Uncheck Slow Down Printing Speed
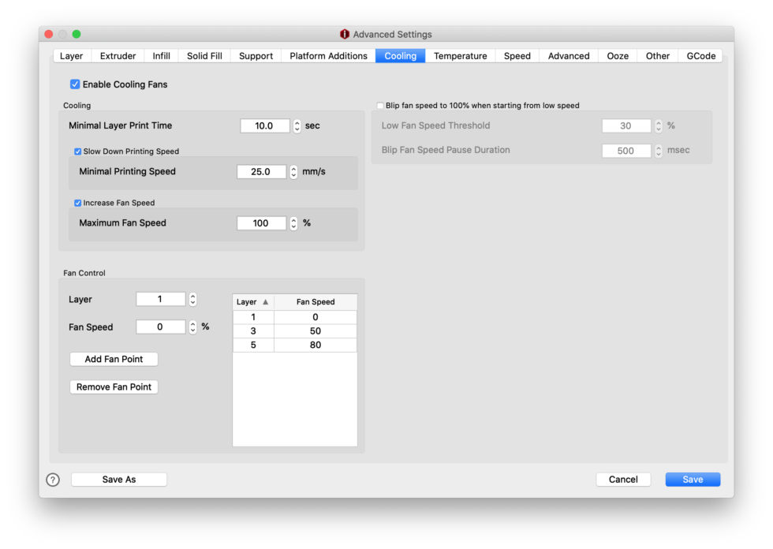 [x=78, y=151]
